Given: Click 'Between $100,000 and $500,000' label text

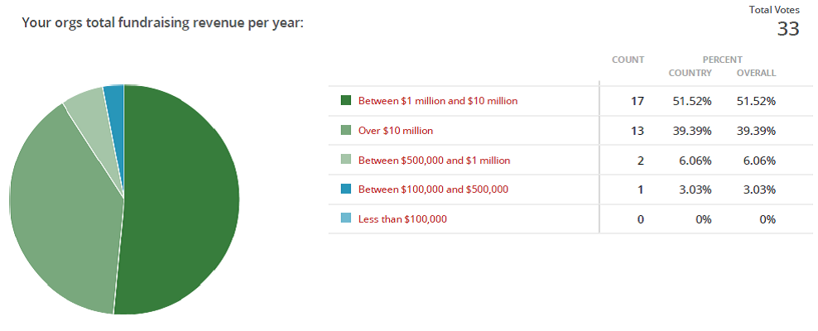Looking at the screenshot, I should coord(432,189).
